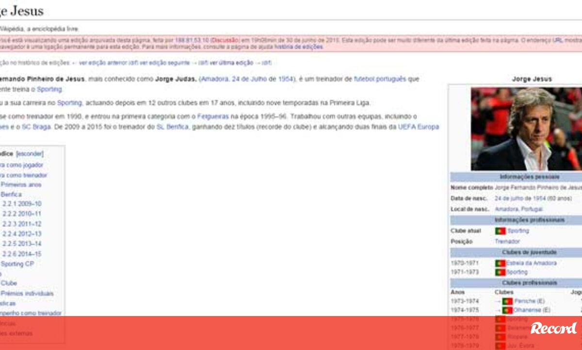This screenshot has width=582, height=350.
Task: Open the Jorge Jesus infobox photo
Action: pos(526,129)
